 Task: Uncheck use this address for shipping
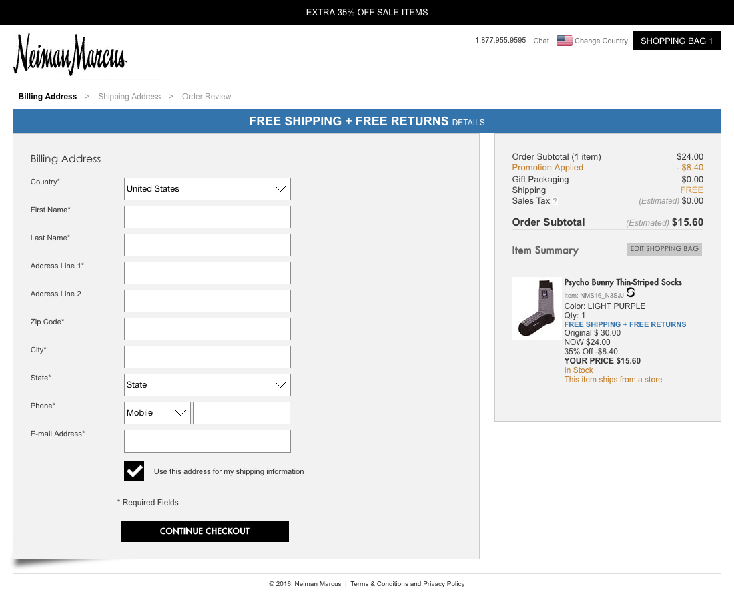pos(134,471)
